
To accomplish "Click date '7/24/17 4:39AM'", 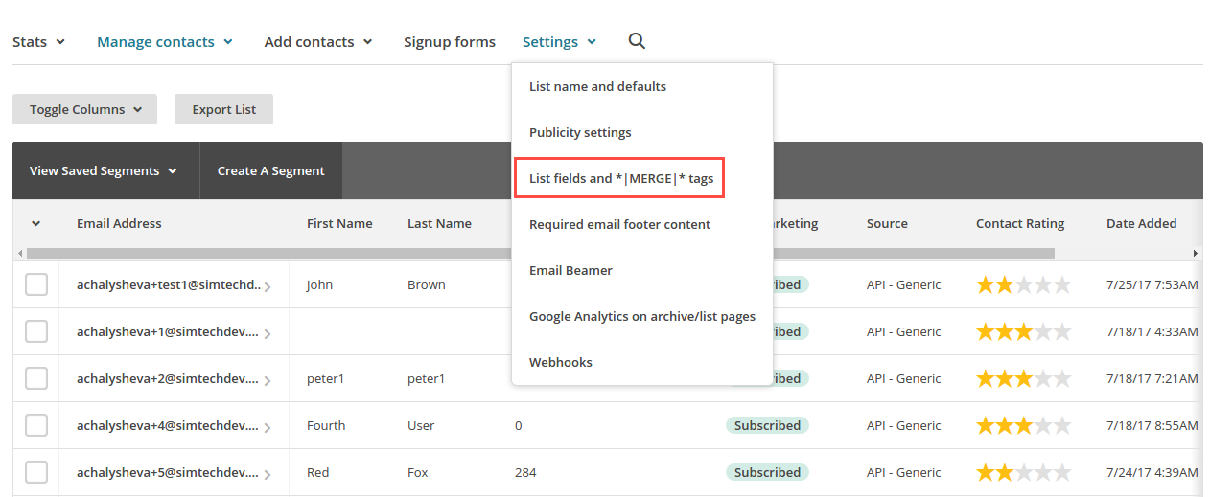I will pos(1152,472).
